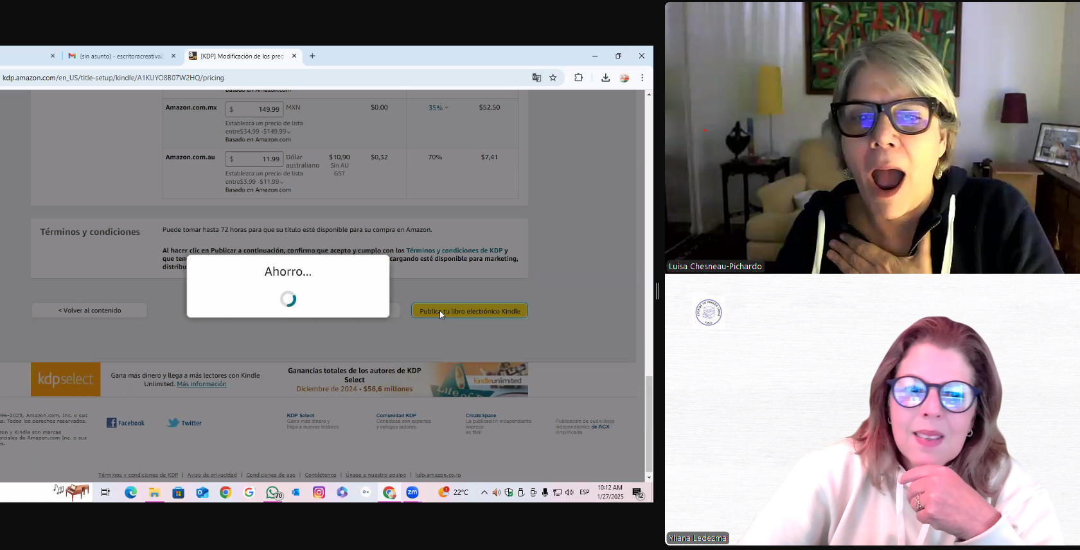This screenshot has width=1080, height=550.
Task: Click the Contáctenos footer link
Action: 321,475
